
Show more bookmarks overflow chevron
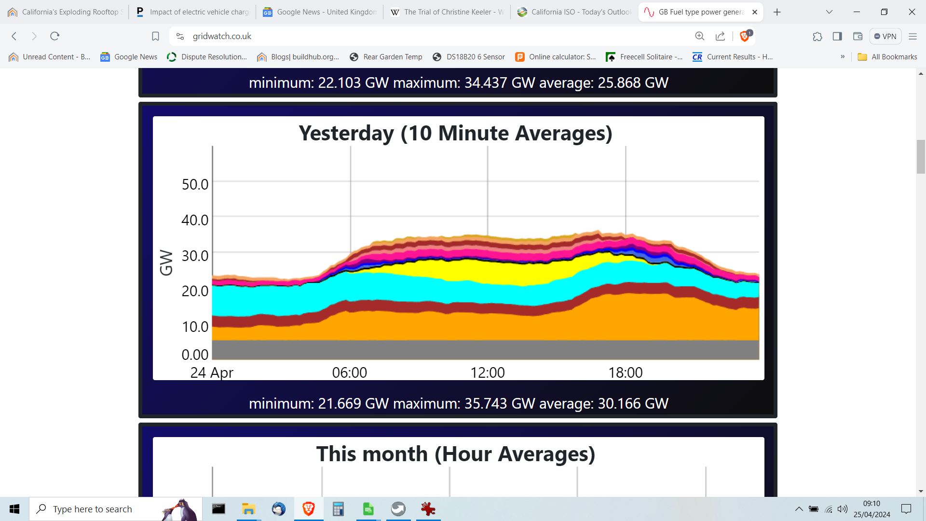843,57
